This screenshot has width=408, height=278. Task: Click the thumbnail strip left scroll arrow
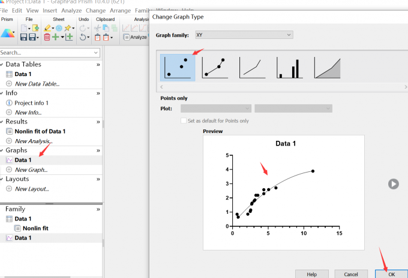161,87
